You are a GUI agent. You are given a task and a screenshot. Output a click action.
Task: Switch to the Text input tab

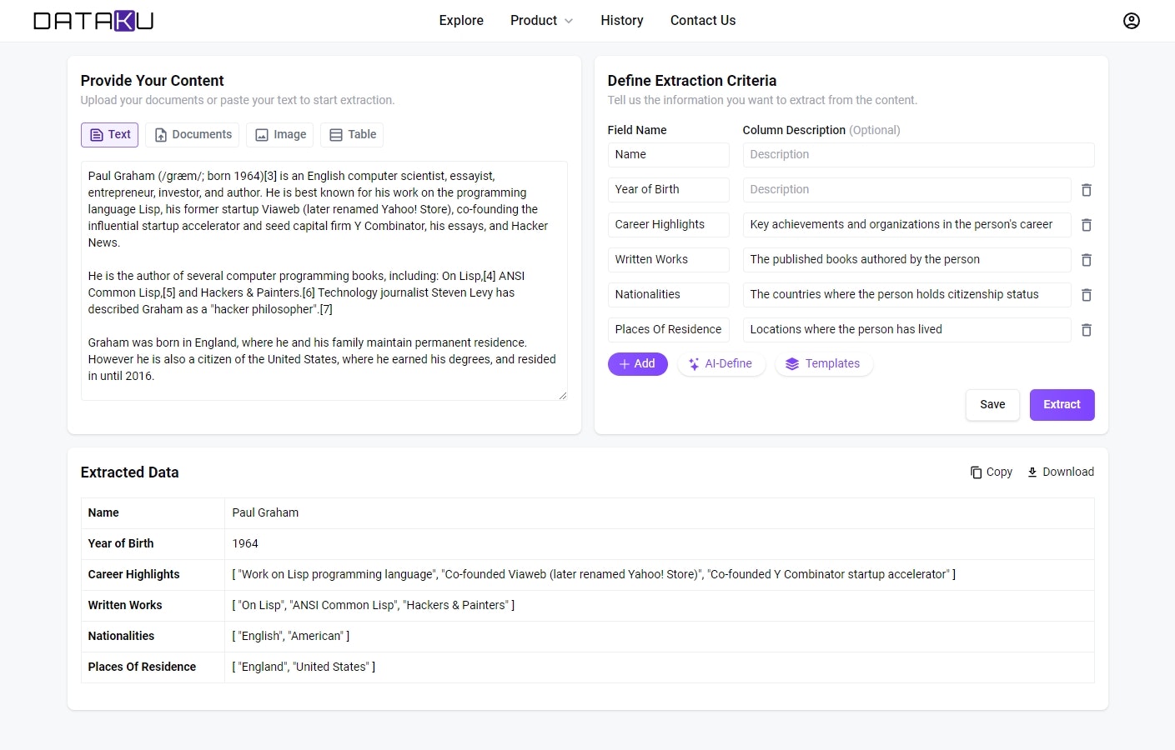click(109, 135)
